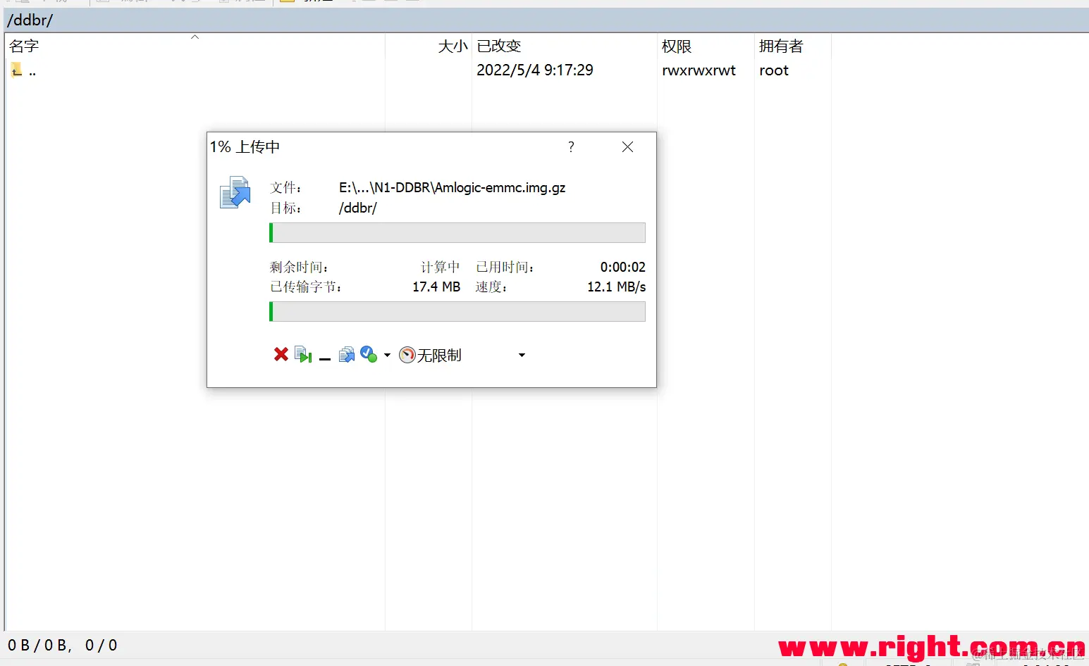Click the transferred bytes 17.4 MB value
The image size is (1089, 666).
[x=436, y=287]
